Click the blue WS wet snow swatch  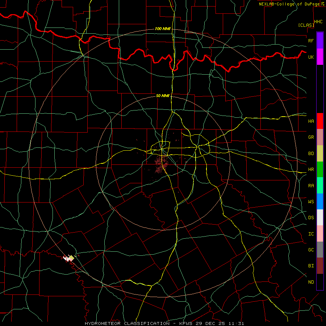point(320,201)
